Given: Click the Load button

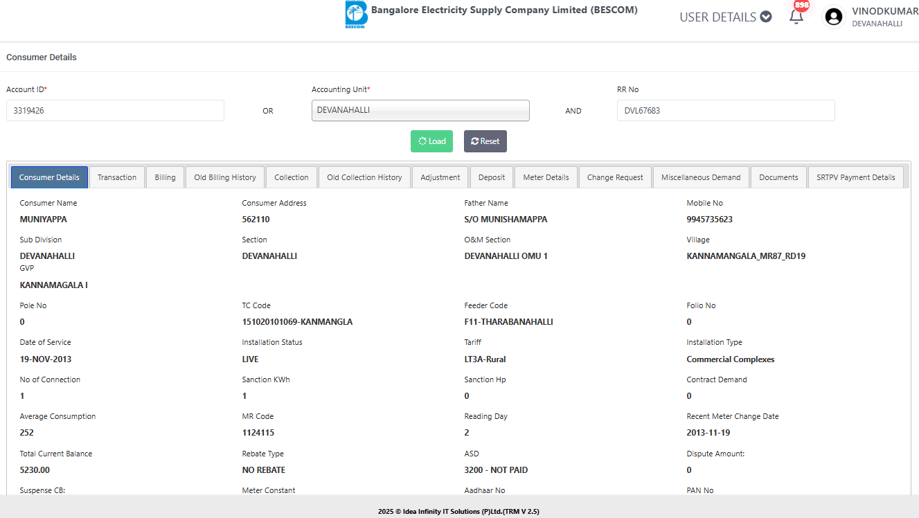Looking at the screenshot, I should (x=431, y=141).
